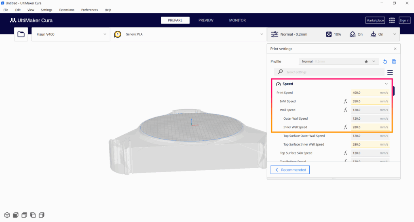This screenshot has width=414, height=222.
Task: Edit Top Surface Skin Speed value
Action: [370, 153]
